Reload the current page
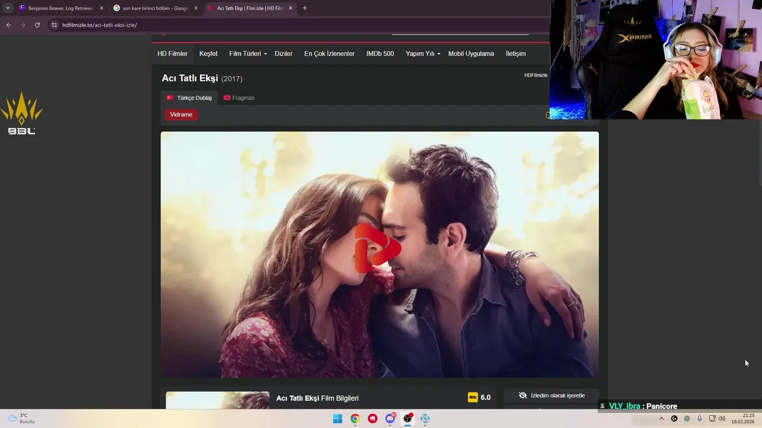The image size is (762, 428). click(37, 25)
